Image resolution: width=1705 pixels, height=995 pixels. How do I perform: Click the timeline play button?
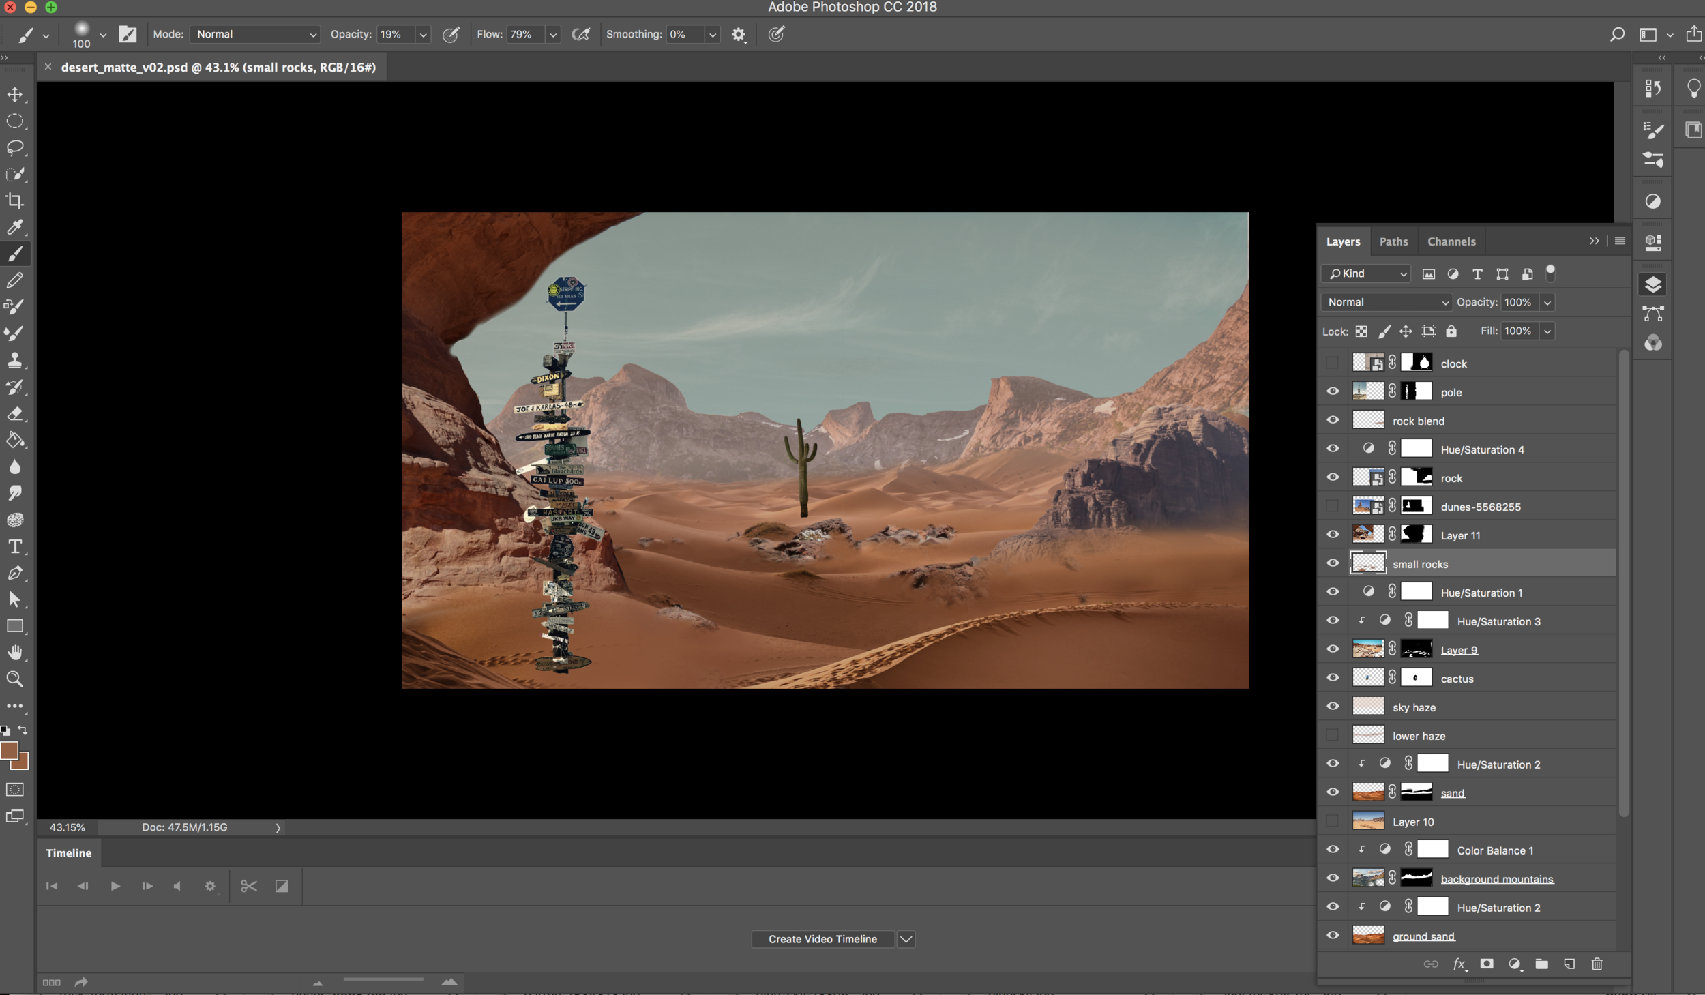tap(115, 886)
